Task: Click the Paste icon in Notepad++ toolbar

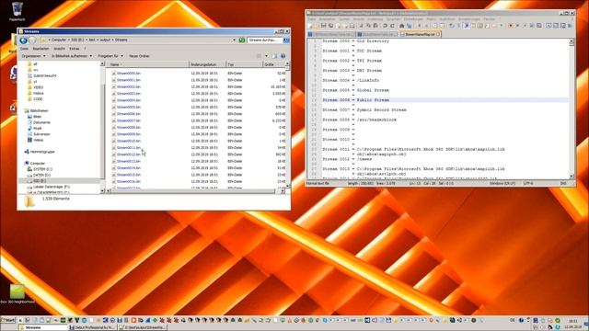Action: tap(375, 26)
